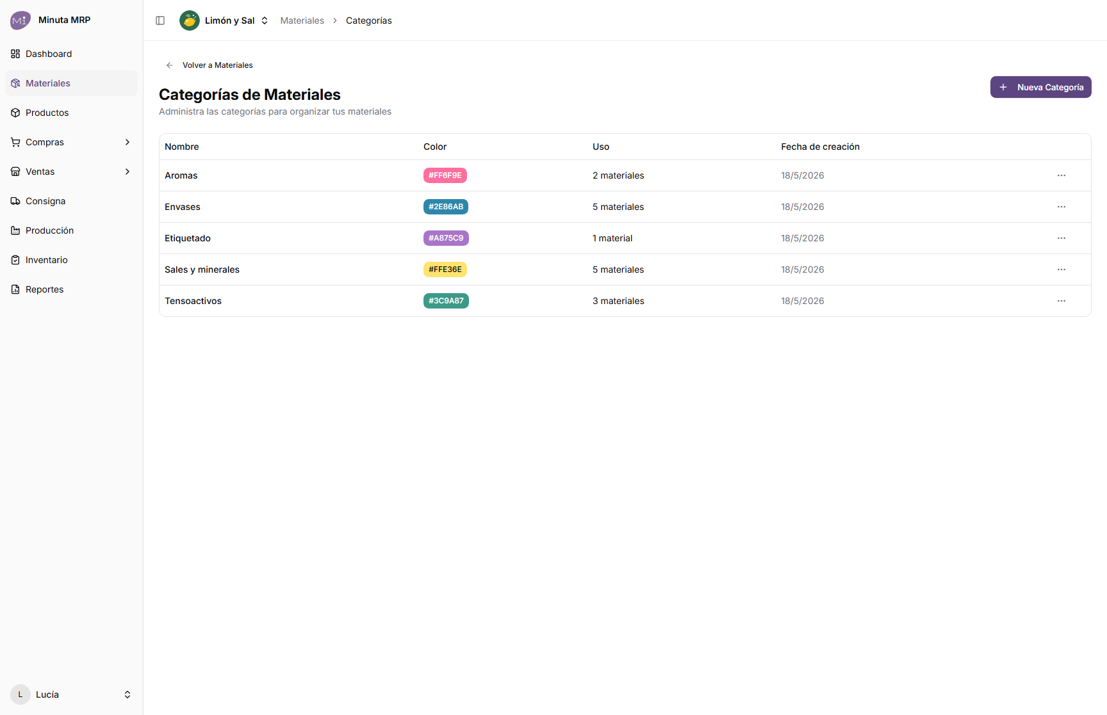Open more options for Etiquetado row

(1062, 238)
